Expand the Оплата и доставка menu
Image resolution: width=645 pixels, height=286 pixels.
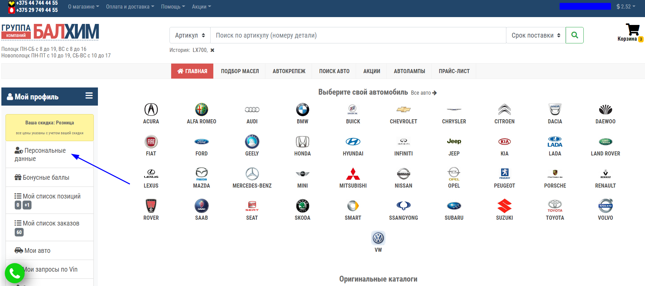click(130, 6)
